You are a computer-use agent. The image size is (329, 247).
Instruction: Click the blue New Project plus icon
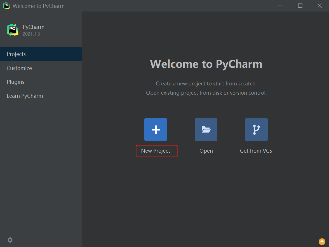(156, 129)
